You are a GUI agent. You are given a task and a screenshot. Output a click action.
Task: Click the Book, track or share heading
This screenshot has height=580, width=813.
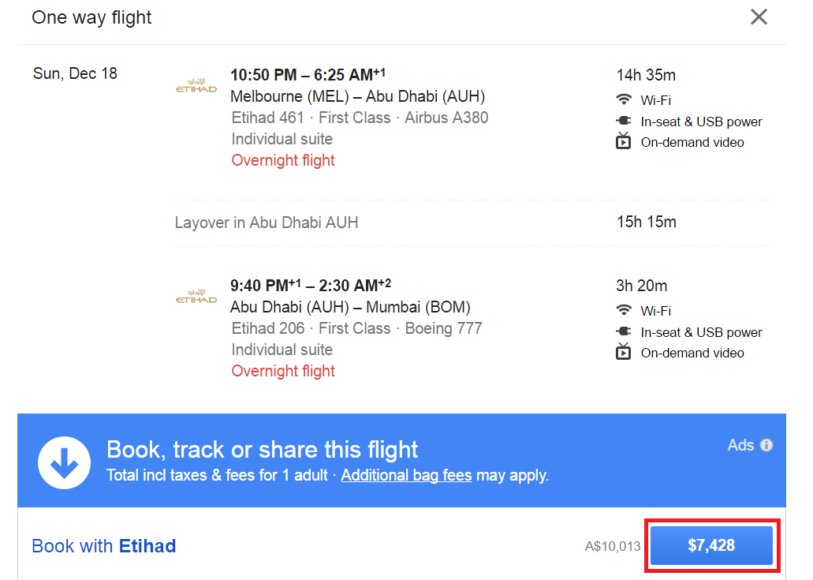pyautogui.click(x=262, y=450)
